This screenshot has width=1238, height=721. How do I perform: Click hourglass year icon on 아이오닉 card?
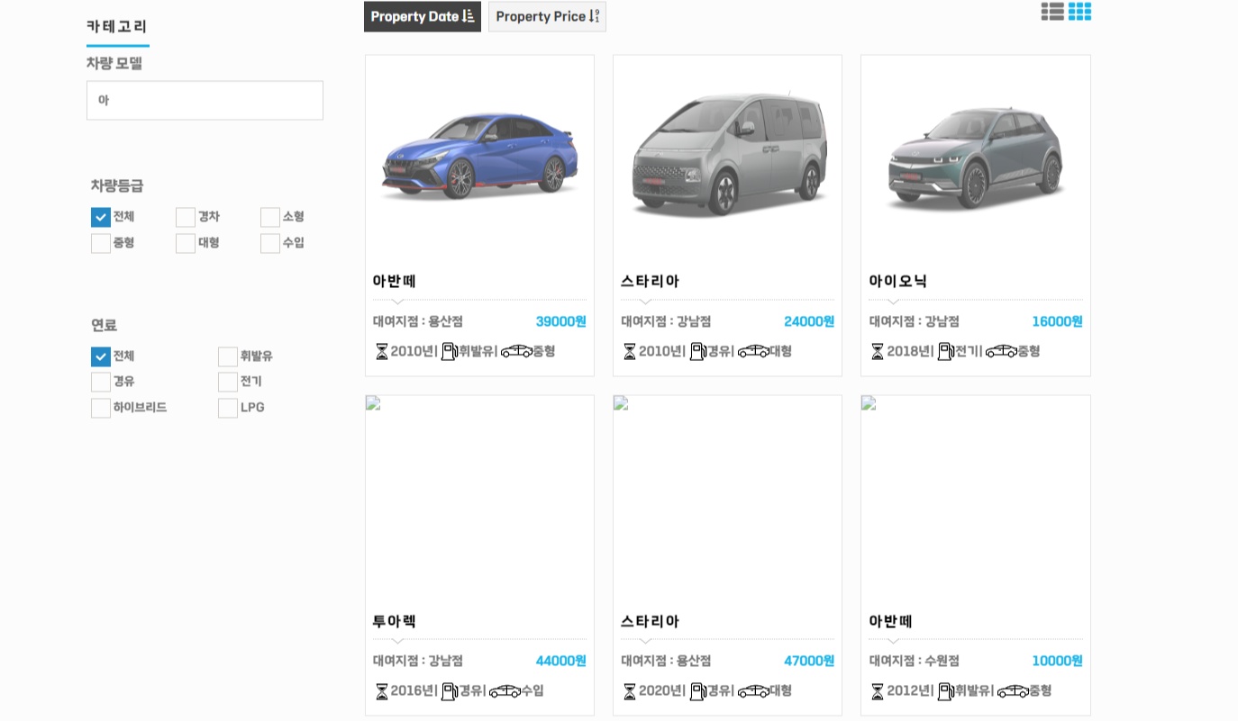click(878, 351)
